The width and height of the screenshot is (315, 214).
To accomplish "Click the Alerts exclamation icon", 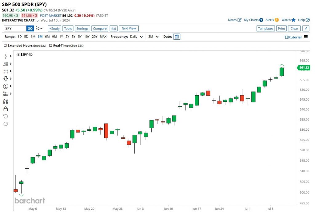I will pos(277,20).
